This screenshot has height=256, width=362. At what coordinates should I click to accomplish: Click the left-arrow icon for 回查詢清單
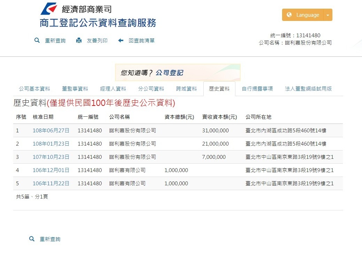point(121,41)
